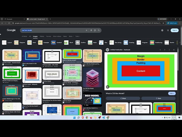Image resolution: width=182 pixels, height=137 pixels.
Task: Open the taskbar clock and date
Action: [174, 118]
